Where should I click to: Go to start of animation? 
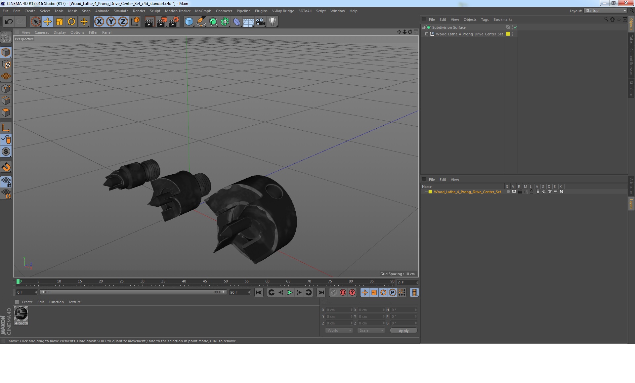pyautogui.click(x=259, y=292)
